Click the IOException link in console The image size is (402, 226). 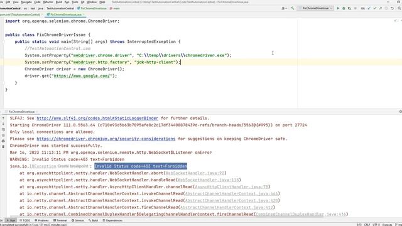click(x=43, y=166)
